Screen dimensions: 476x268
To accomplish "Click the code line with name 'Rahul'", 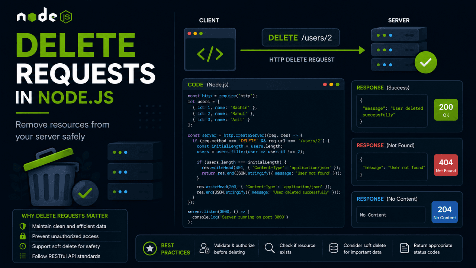I will click(x=223, y=114).
